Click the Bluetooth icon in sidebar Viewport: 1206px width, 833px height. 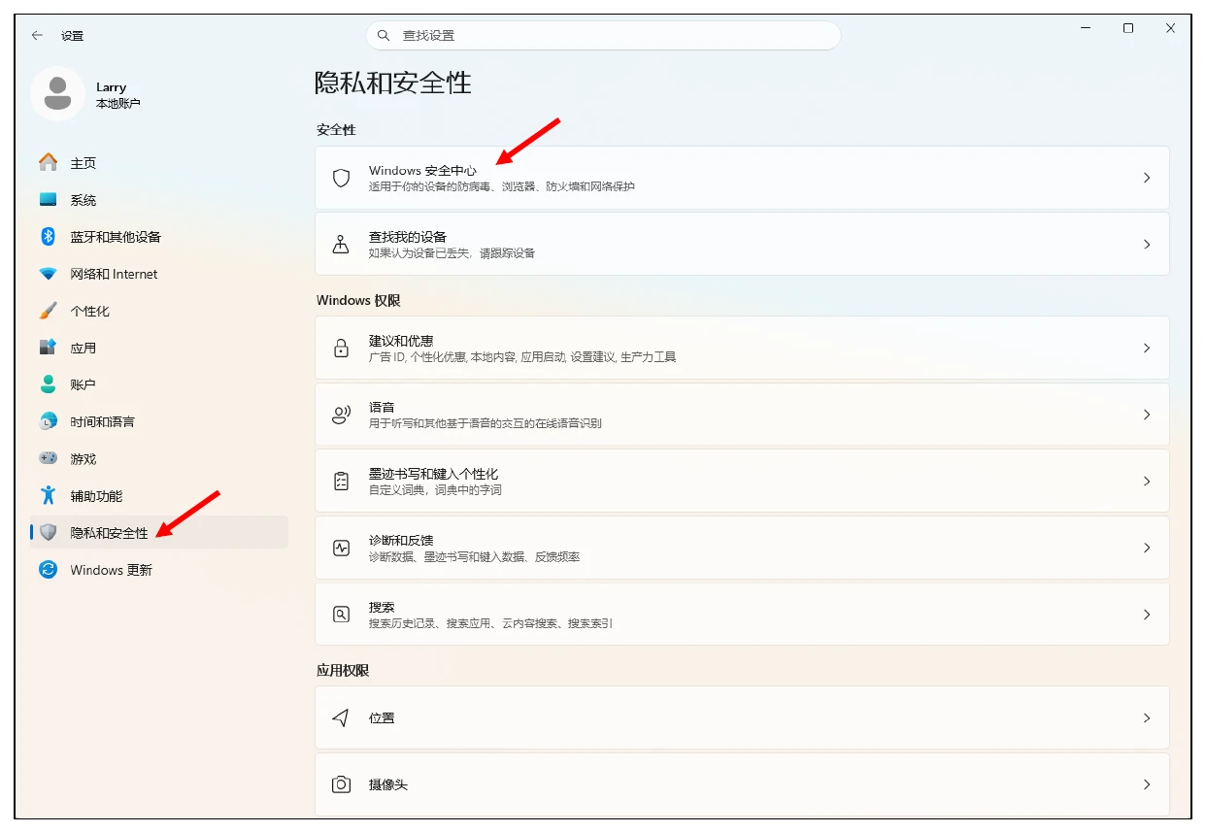click(48, 236)
